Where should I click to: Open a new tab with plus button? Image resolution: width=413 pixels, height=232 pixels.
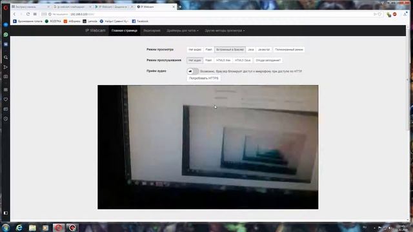pos(180,7)
